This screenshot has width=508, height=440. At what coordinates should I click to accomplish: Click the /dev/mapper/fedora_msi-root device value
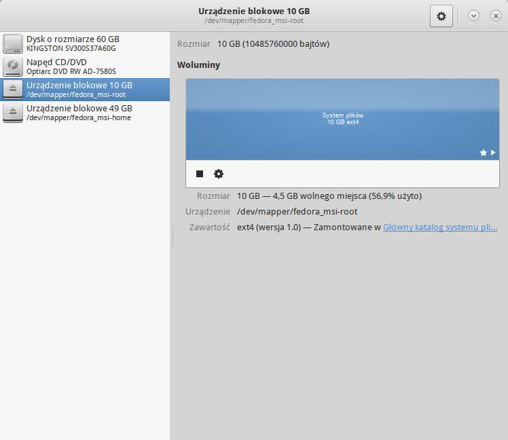[x=297, y=212]
